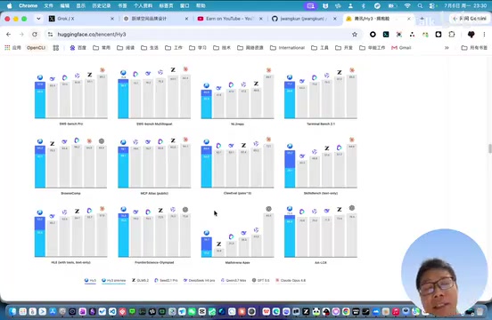Click the Wi-Fi icon in menu bar

pyautogui.click(x=407, y=5)
